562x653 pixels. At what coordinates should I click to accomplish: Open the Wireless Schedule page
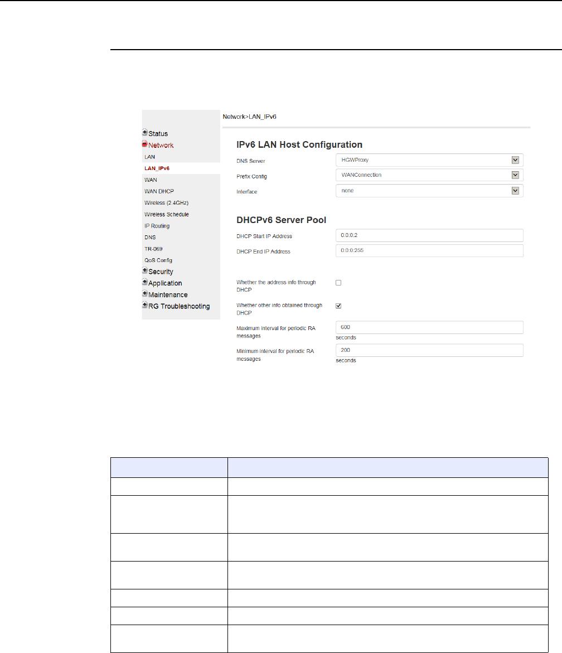coord(167,215)
